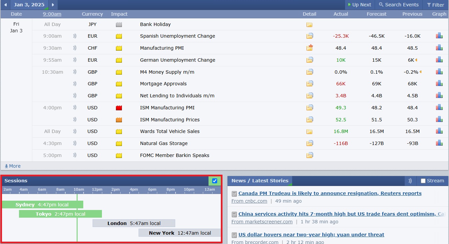Screen dimensions: 449x244
Task: Open China services activity story
Action: coord(342,214)
